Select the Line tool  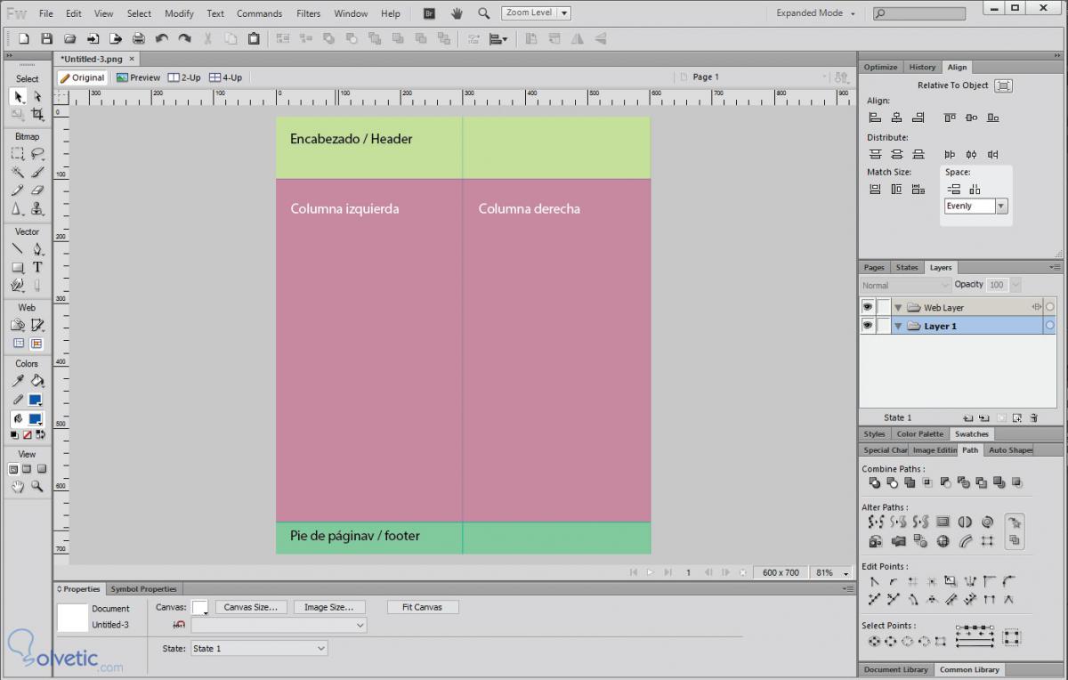point(18,249)
